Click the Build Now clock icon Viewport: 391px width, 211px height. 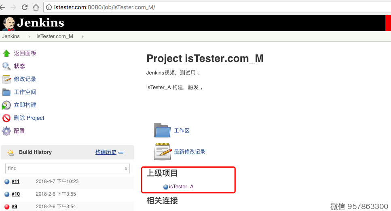6,105
